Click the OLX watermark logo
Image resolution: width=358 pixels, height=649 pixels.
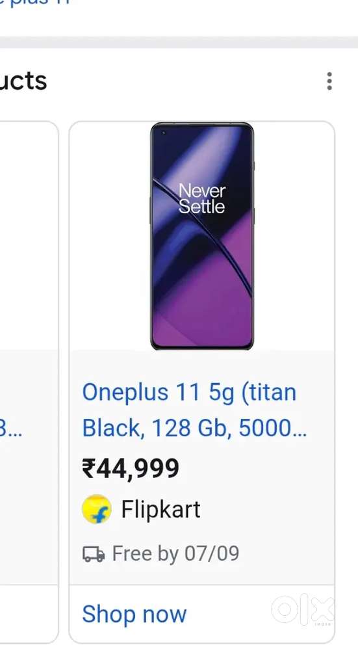pos(303,609)
